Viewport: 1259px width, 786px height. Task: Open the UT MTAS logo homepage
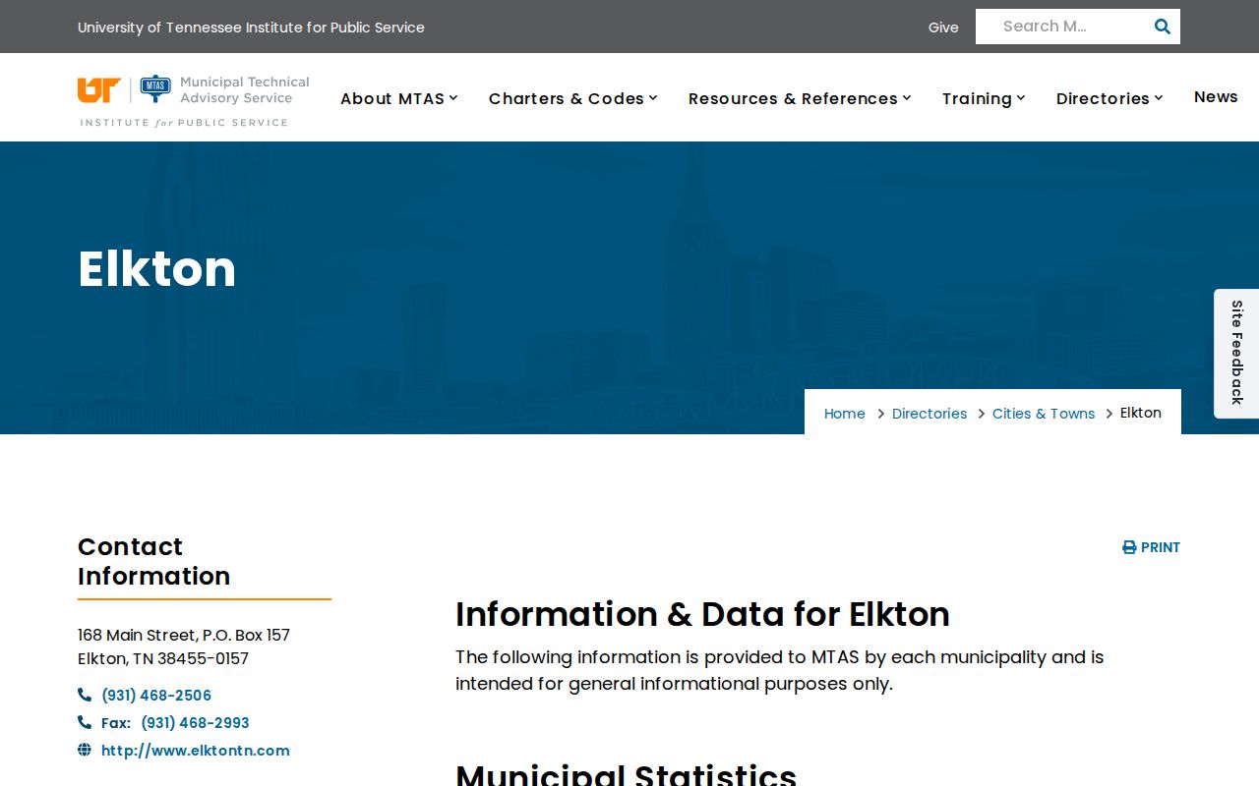click(x=194, y=100)
